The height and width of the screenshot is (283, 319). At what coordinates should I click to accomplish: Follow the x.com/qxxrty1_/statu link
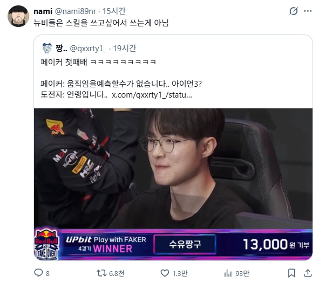point(152,95)
